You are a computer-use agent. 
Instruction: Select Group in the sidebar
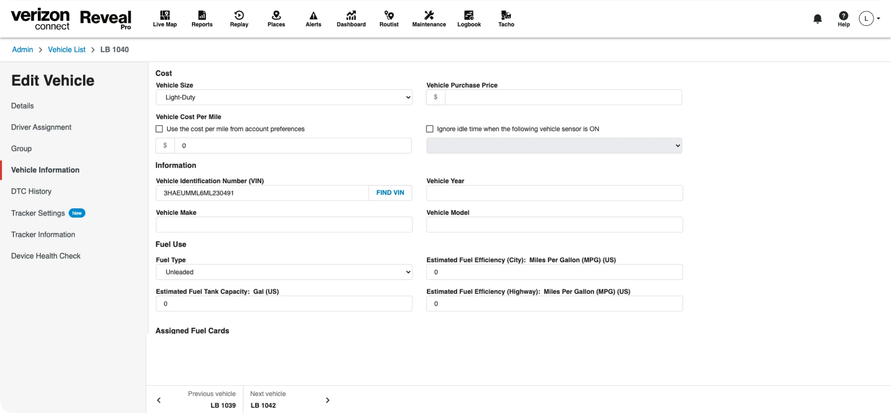pyautogui.click(x=21, y=148)
